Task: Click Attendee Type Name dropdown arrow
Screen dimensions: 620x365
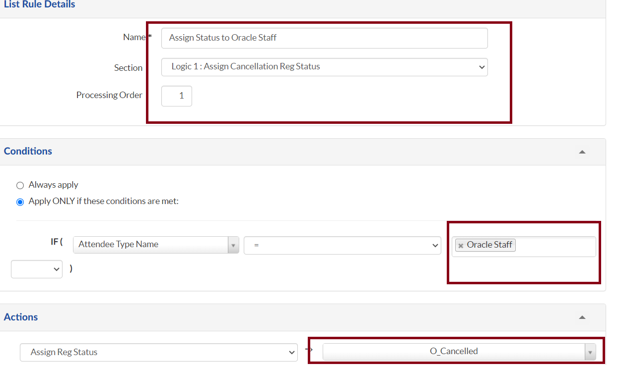Action: pyautogui.click(x=233, y=245)
